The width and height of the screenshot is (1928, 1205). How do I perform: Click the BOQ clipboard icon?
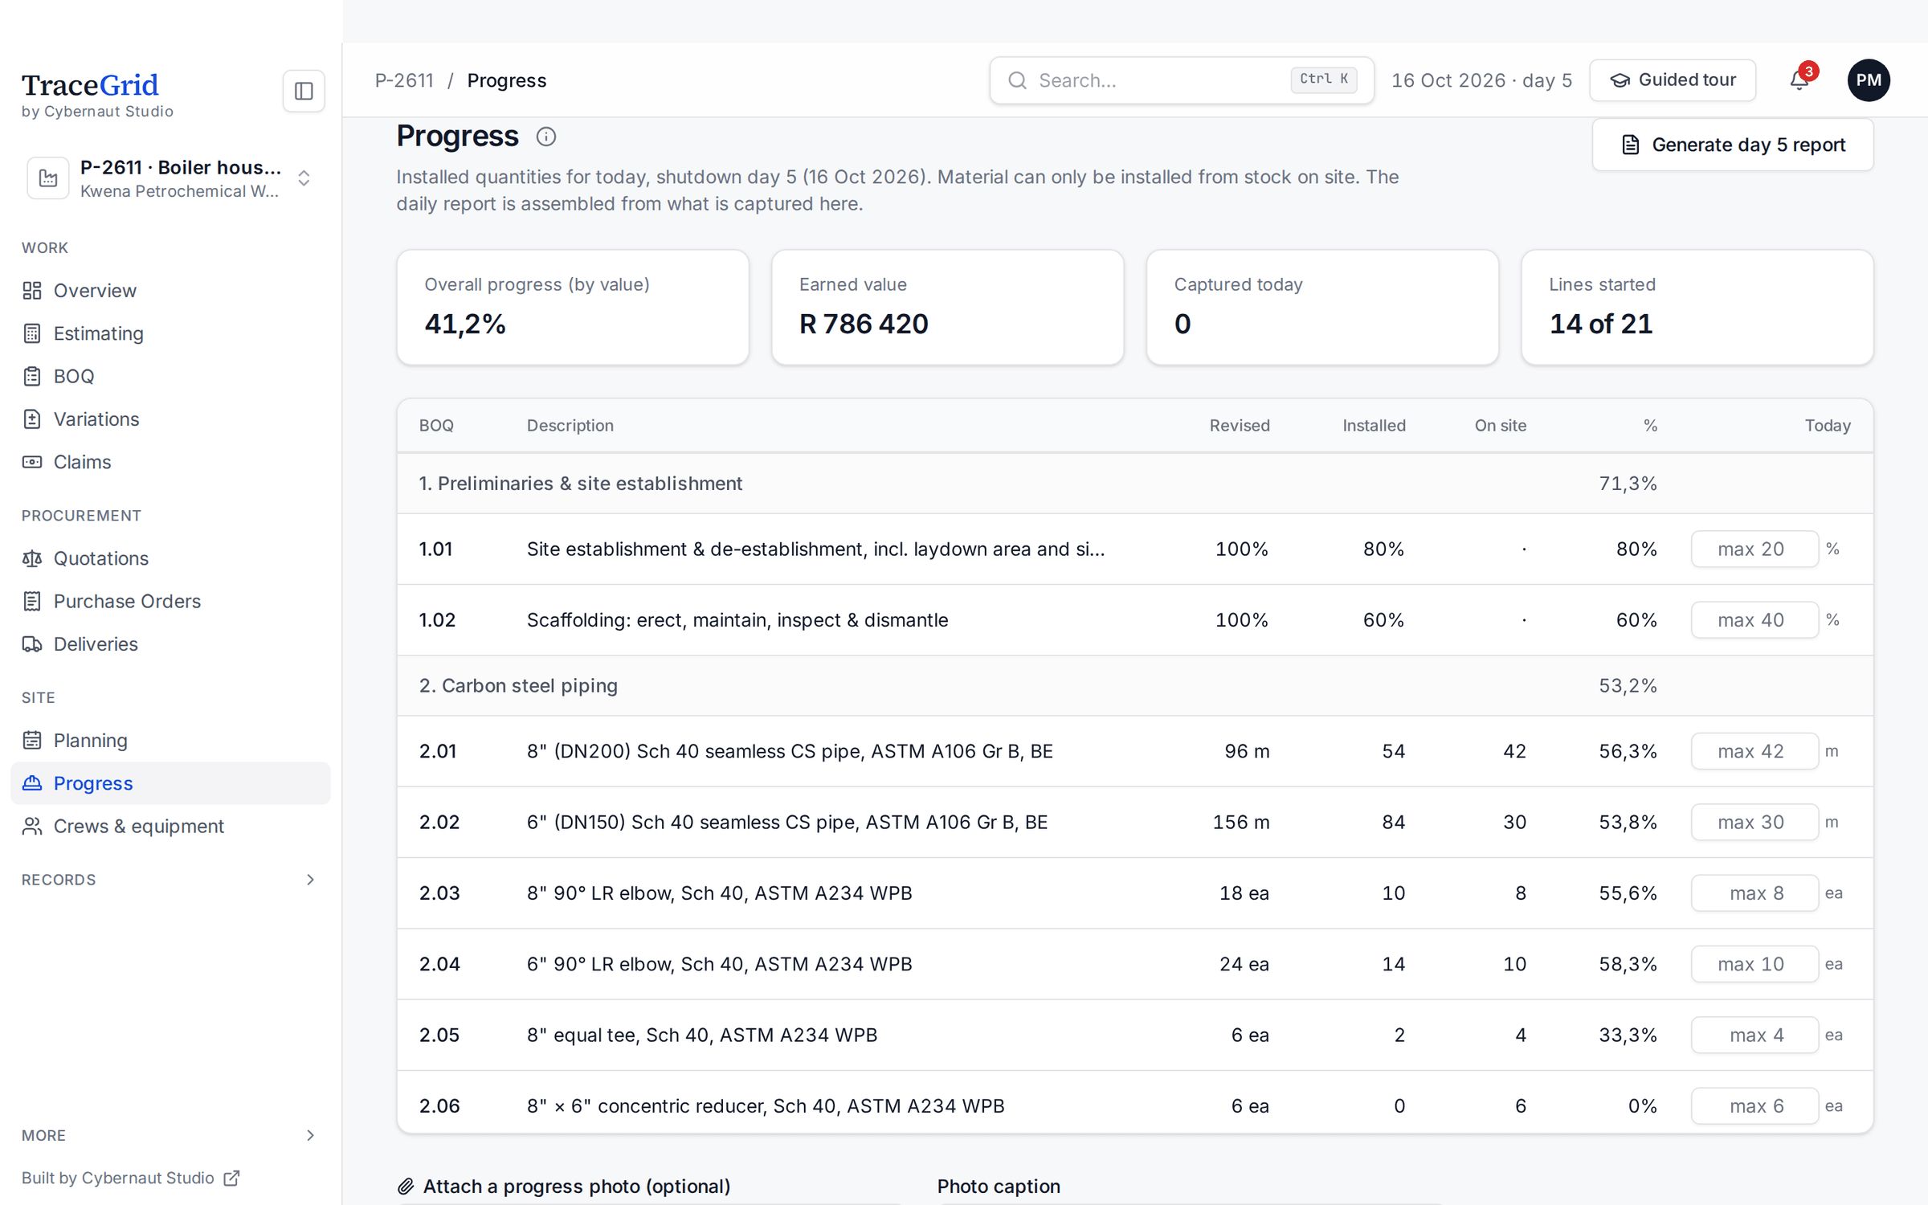(32, 376)
